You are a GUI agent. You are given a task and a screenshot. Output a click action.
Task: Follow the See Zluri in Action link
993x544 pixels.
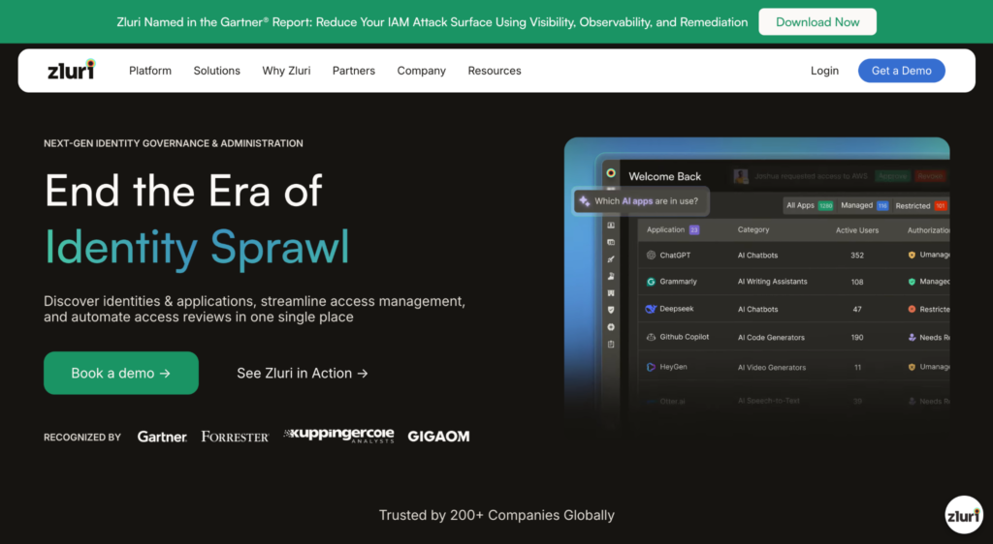click(302, 374)
